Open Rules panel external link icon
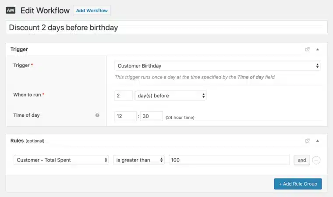 [308, 141]
